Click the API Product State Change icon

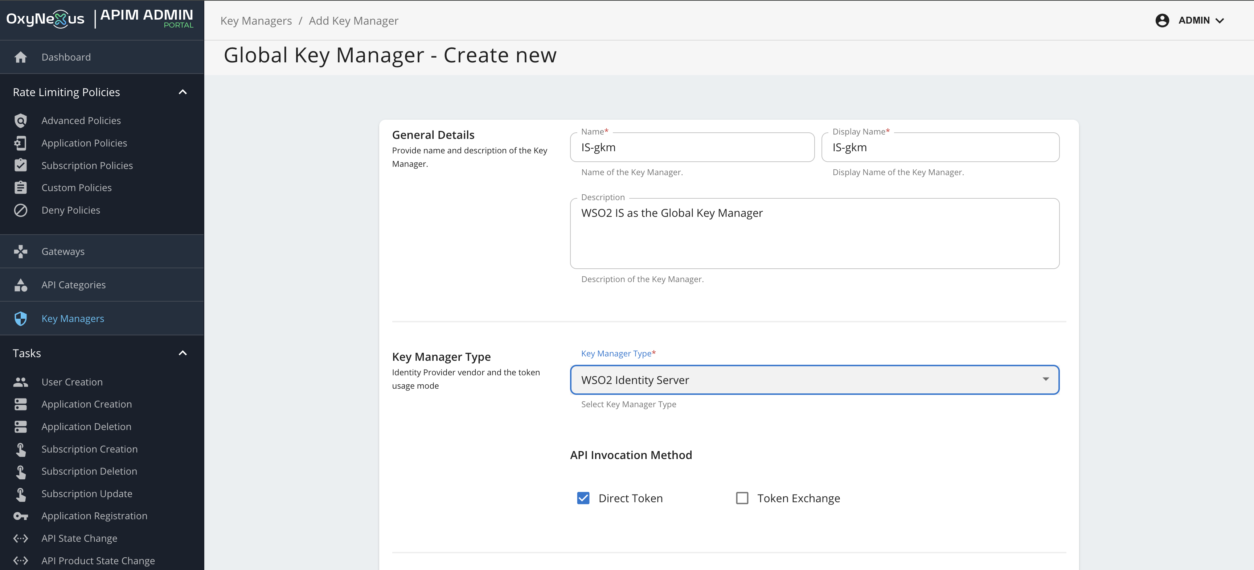tap(20, 561)
